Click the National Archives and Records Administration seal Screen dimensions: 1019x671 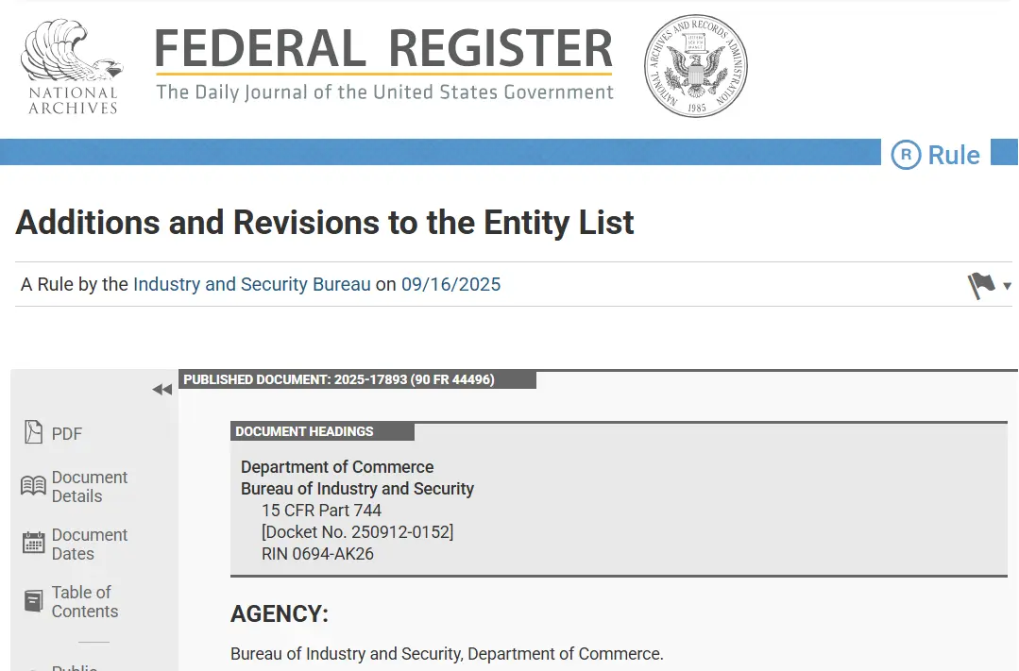tap(696, 66)
